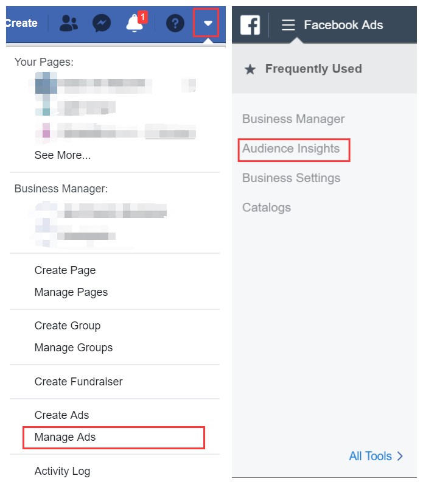Open Audience Insights in Frequently Used

(291, 149)
